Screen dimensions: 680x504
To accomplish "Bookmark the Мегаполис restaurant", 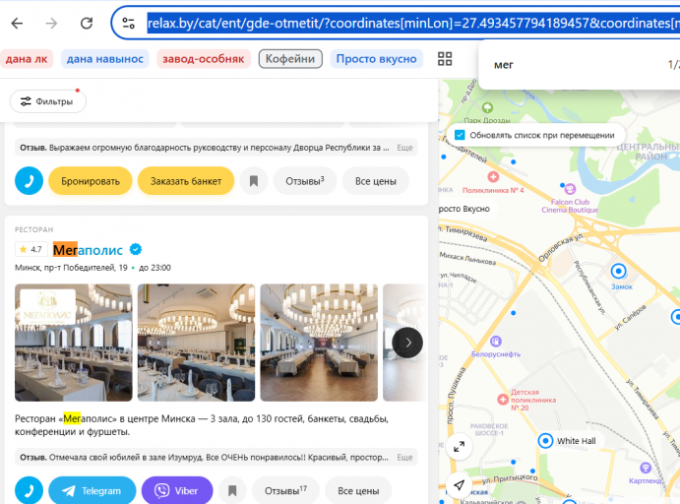I will coord(232,490).
